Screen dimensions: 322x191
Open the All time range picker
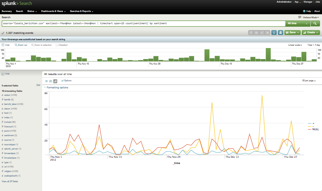click(296, 23)
